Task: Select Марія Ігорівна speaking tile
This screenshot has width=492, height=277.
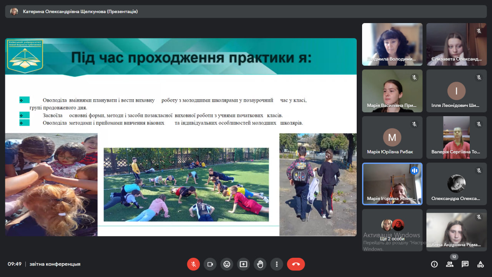Action: click(392, 184)
